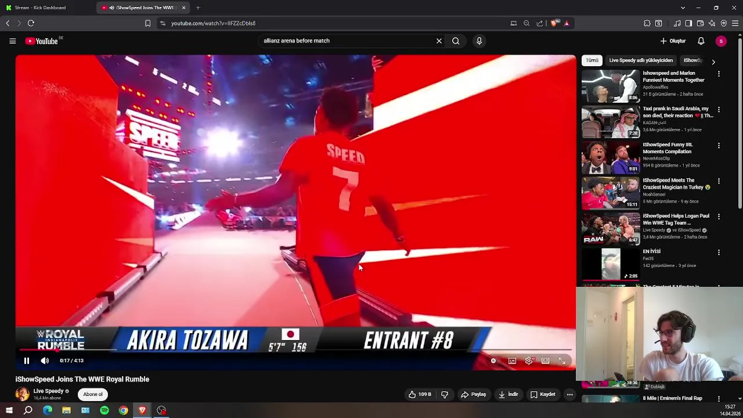Open Windows Start menu in taskbar

click(9, 410)
